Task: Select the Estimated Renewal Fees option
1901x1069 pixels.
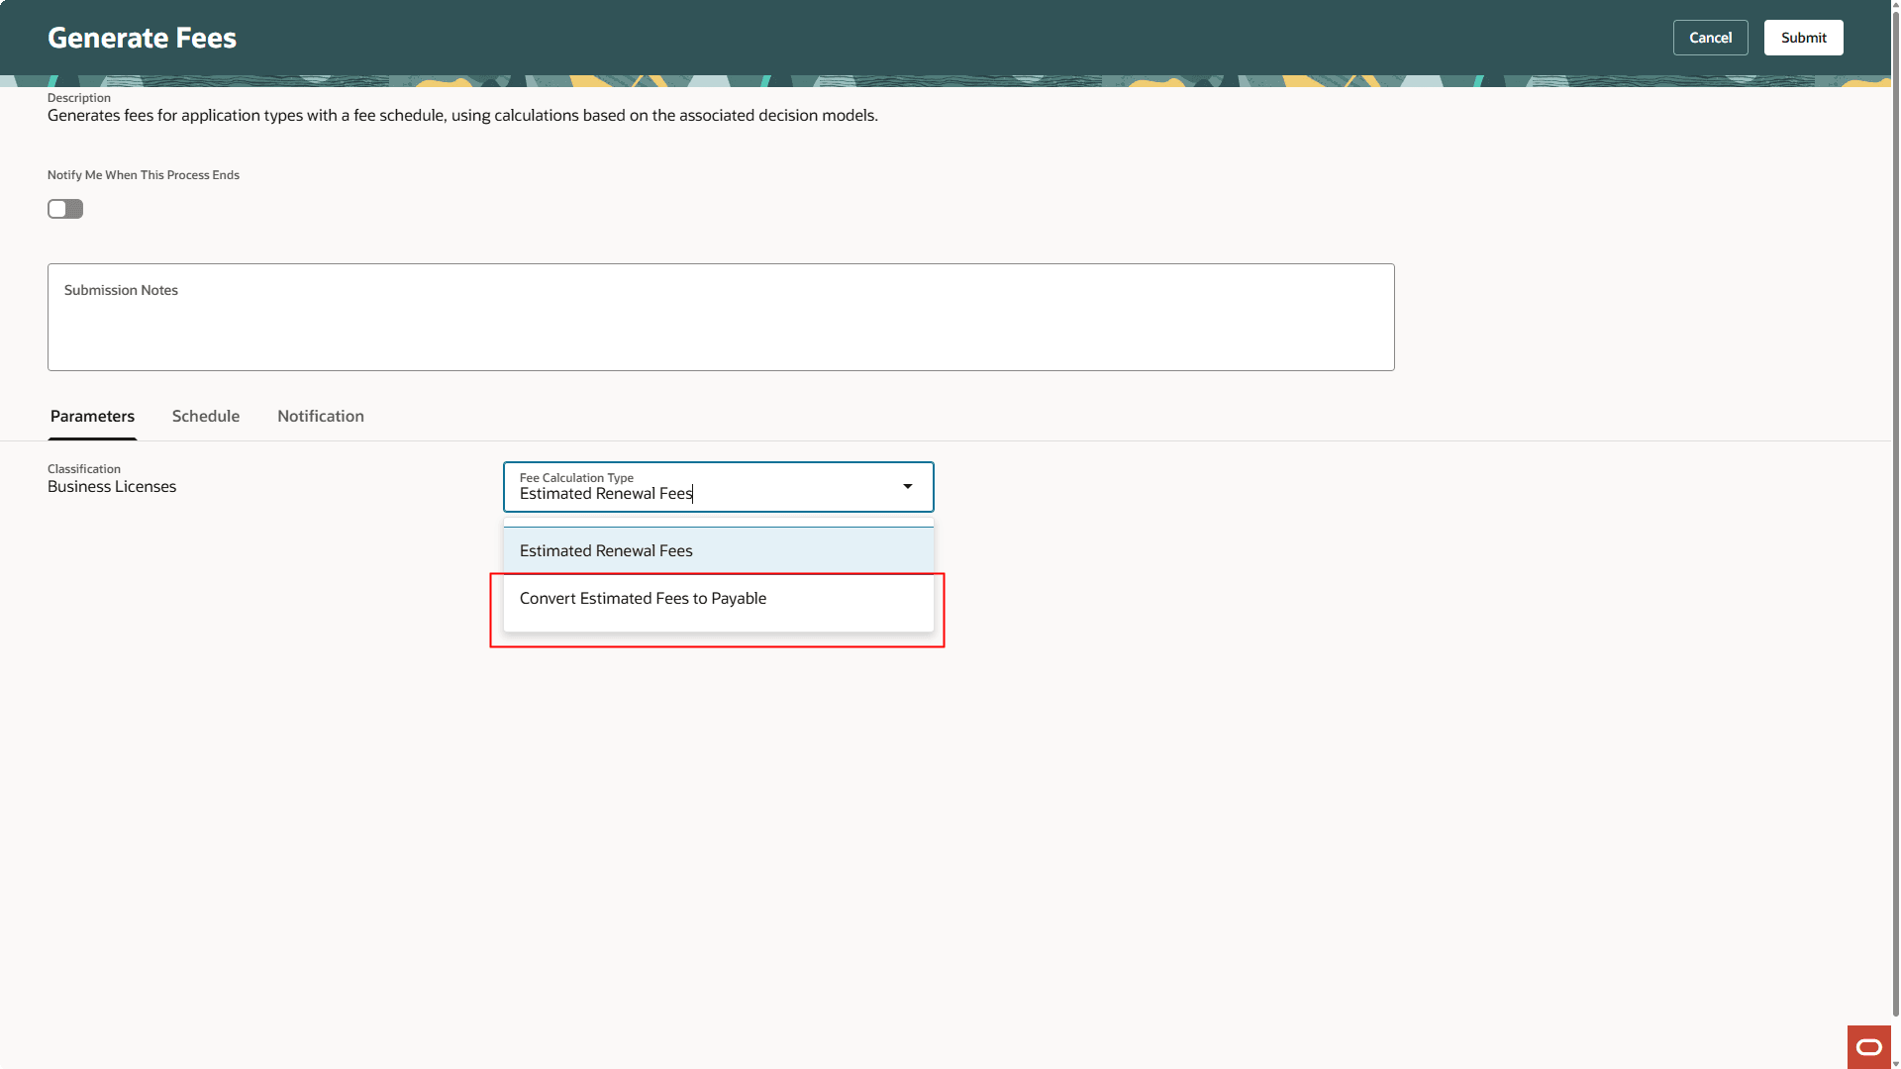Action: [606, 550]
